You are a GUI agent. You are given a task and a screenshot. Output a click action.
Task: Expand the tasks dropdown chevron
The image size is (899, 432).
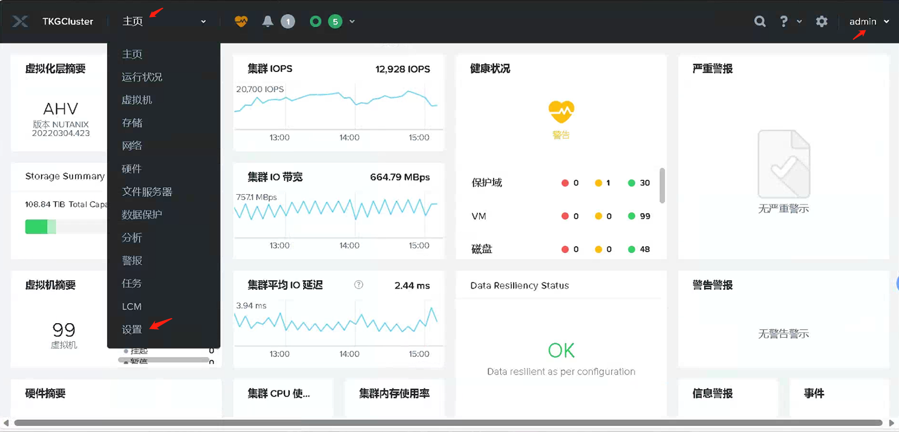pyautogui.click(x=352, y=22)
